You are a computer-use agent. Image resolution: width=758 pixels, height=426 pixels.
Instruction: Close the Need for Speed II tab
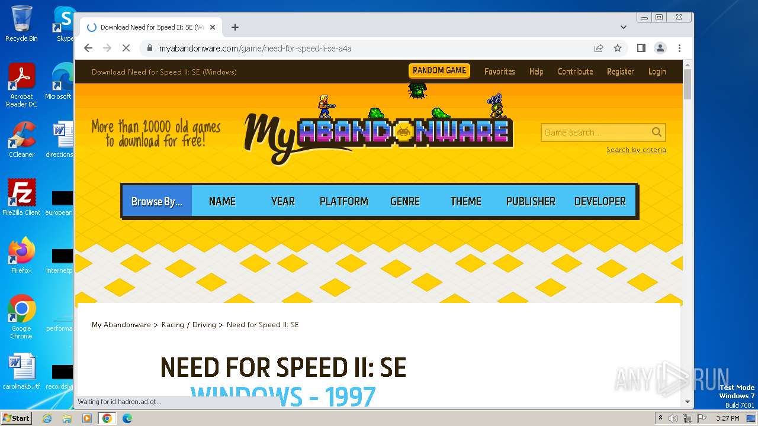point(213,27)
